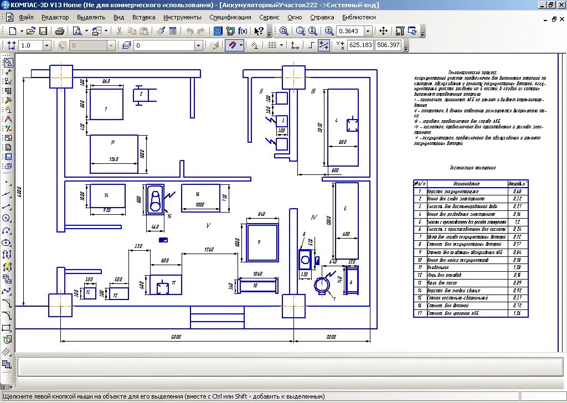Select the rectangle drawing tool

[7, 328]
